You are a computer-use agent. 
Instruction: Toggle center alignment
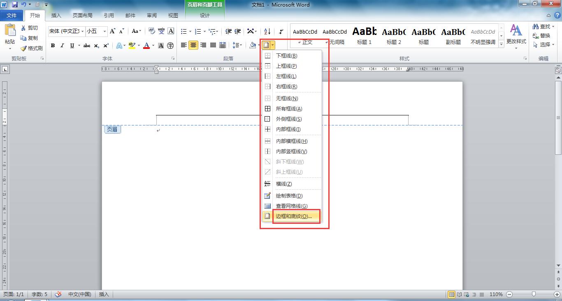[193, 45]
